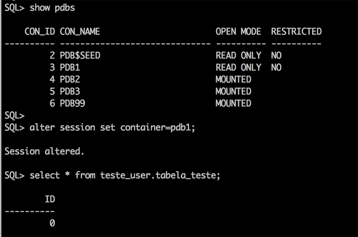
Task: Click the CON_ID column header
Action: pyautogui.click(x=40, y=32)
